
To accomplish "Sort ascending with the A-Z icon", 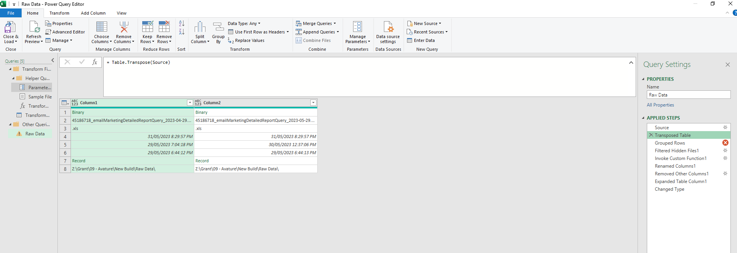I will pos(182,23).
